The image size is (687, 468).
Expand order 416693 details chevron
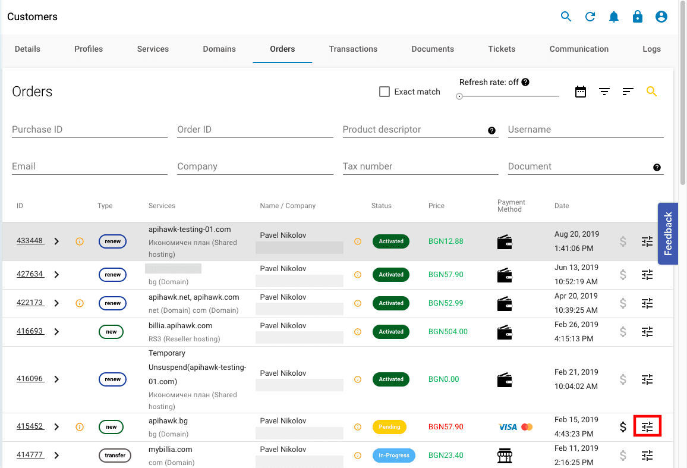tap(56, 332)
